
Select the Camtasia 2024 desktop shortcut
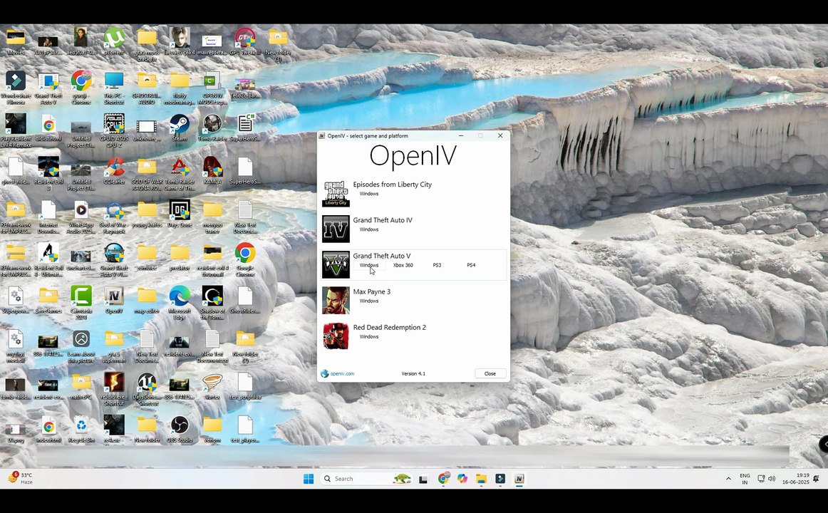81,303
